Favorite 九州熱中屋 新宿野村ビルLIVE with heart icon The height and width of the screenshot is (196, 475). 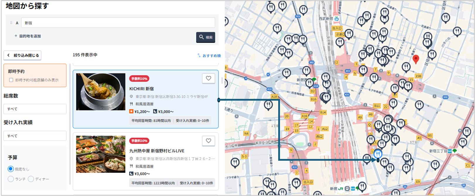(x=209, y=141)
